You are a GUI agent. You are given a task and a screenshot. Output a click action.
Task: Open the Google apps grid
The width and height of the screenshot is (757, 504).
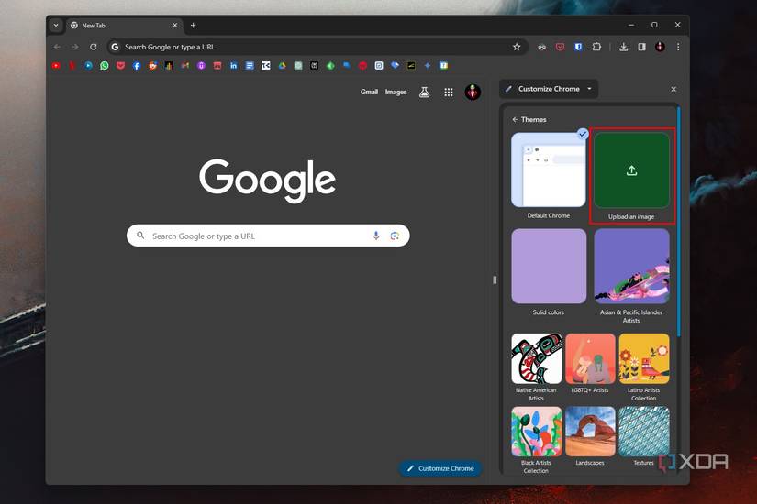[x=449, y=93]
